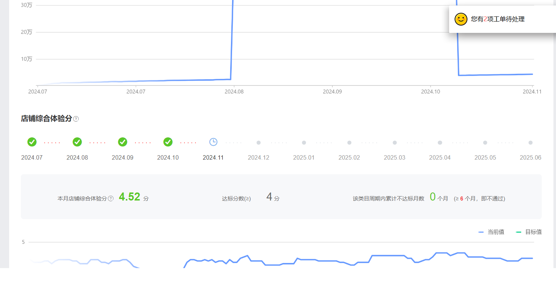Click the 2024.11 clock in-progress icon
The height and width of the screenshot is (290, 556).
(x=213, y=142)
